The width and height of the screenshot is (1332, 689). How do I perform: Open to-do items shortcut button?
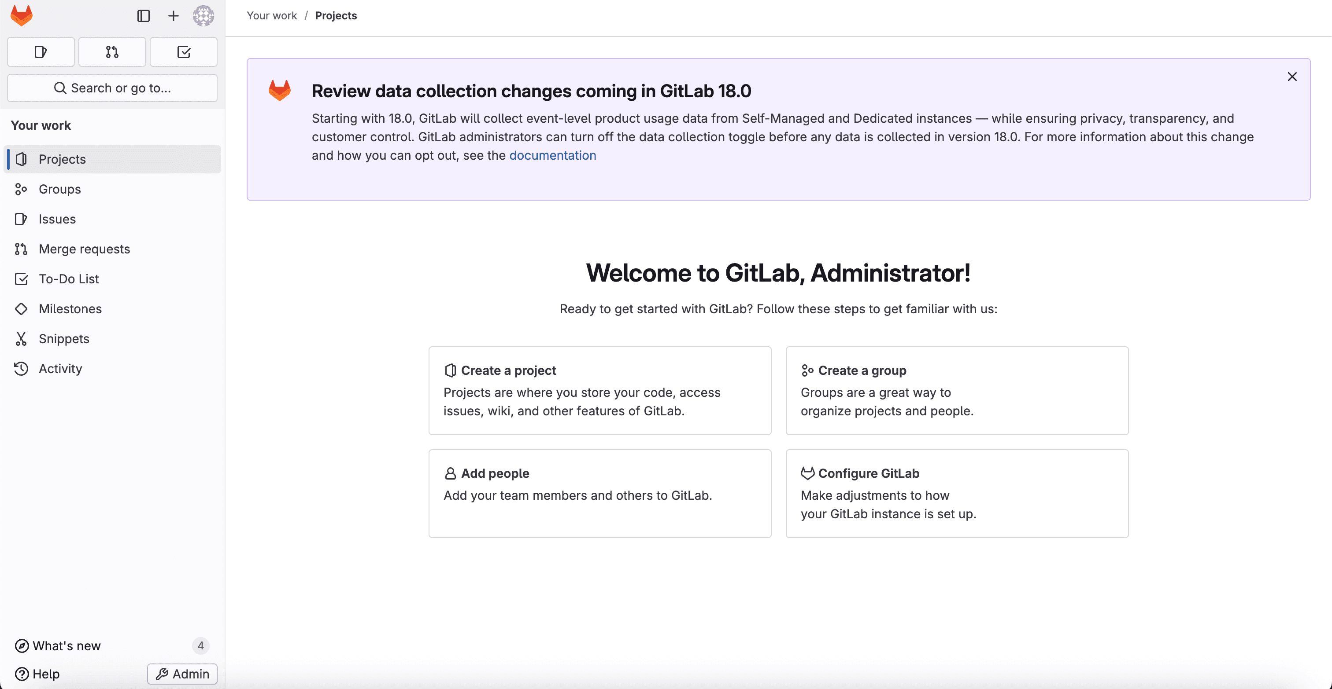coord(184,51)
